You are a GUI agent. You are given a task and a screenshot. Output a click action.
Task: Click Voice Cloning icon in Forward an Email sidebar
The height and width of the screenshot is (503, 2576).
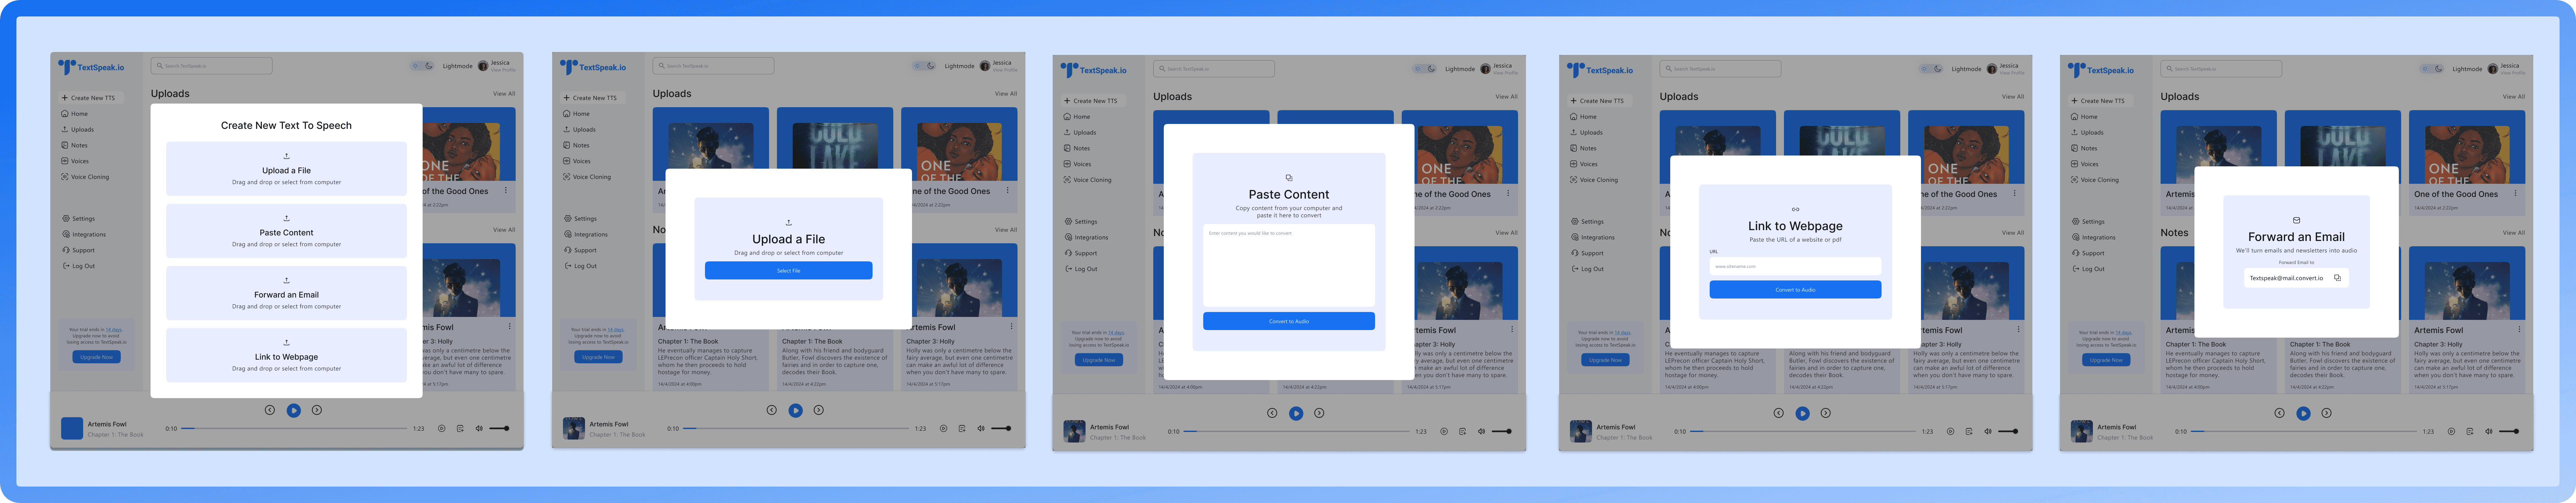pyautogui.click(x=2075, y=180)
